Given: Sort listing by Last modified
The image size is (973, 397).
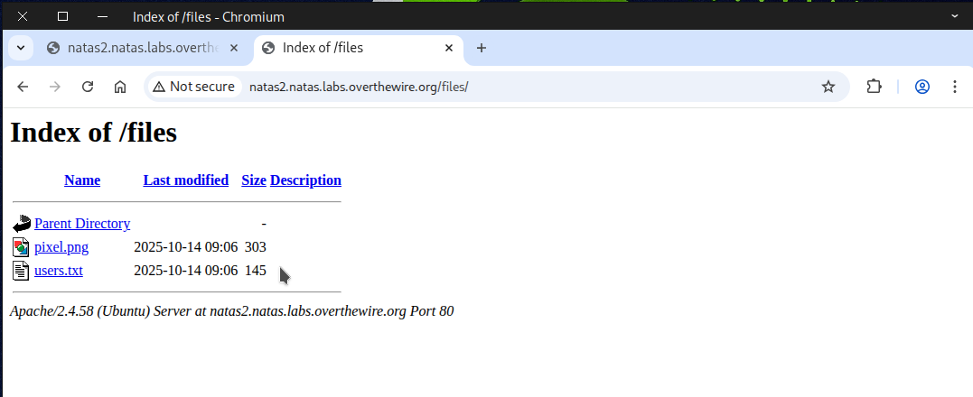Looking at the screenshot, I should pyautogui.click(x=185, y=180).
